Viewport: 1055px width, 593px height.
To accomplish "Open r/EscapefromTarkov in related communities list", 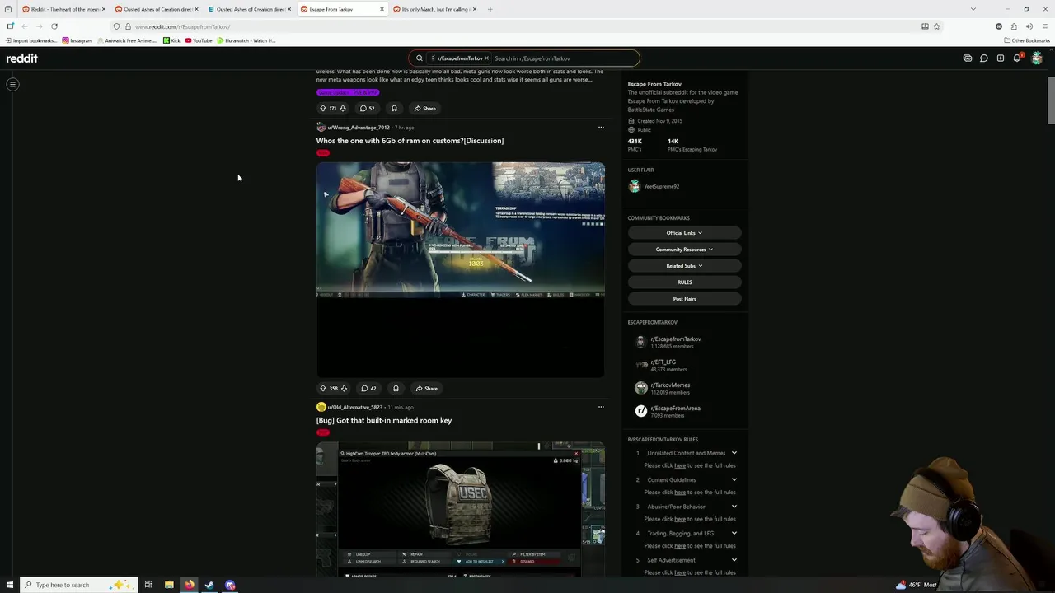I will coord(676,339).
